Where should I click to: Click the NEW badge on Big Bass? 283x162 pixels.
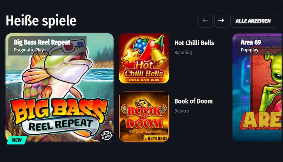[17, 140]
